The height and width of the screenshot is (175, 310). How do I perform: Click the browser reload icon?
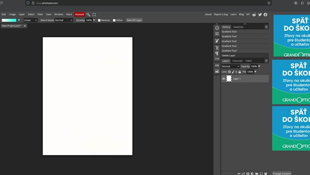pyautogui.click(x=1, y=3)
